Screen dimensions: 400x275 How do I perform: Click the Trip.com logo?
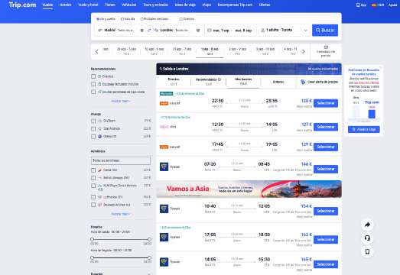tap(22, 5)
